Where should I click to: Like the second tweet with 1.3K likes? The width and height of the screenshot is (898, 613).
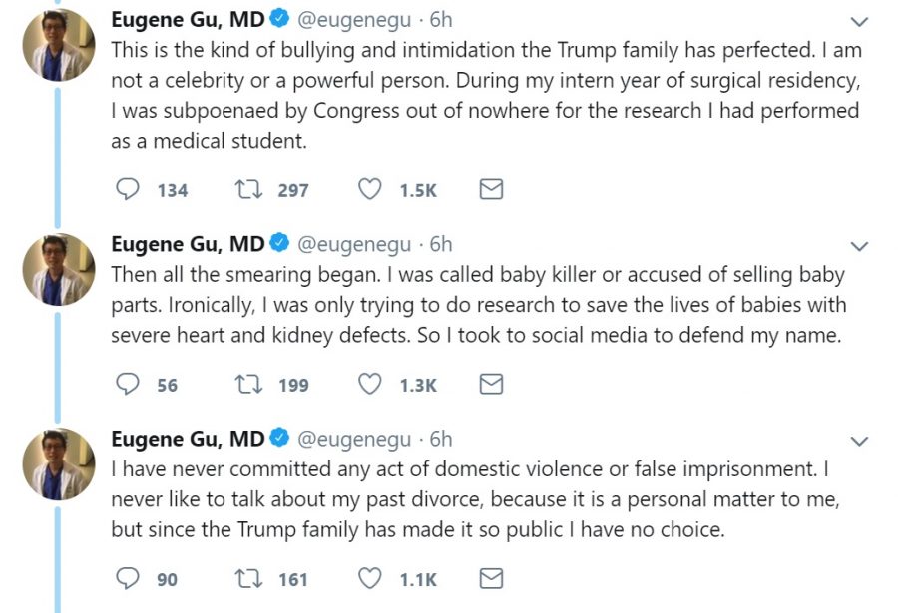[x=369, y=383]
